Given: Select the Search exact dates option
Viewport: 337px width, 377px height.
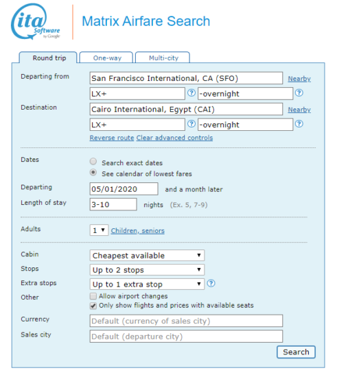Looking at the screenshot, I should pyautogui.click(x=93, y=161).
